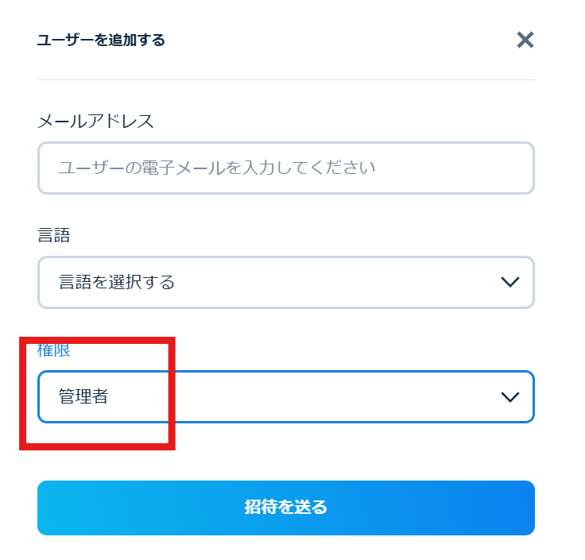Expand the 言語 dropdown arrow
Viewport: 585px width, 560px height.
pos(510,282)
